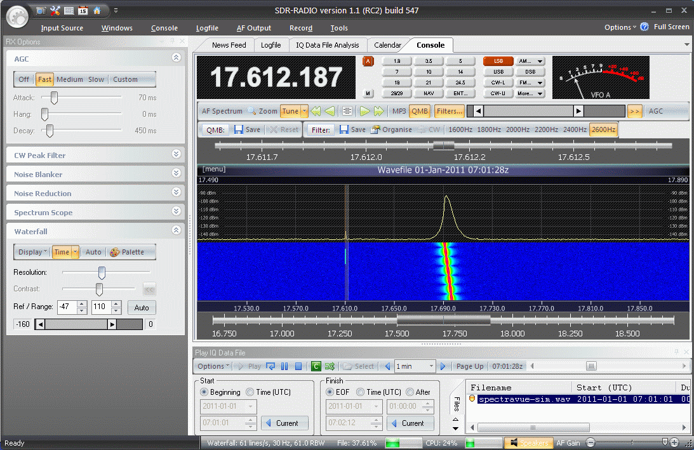Screen dimensions: 694x450
Task: Decrease AF Gain with the minus icon
Action: coord(591,442)
